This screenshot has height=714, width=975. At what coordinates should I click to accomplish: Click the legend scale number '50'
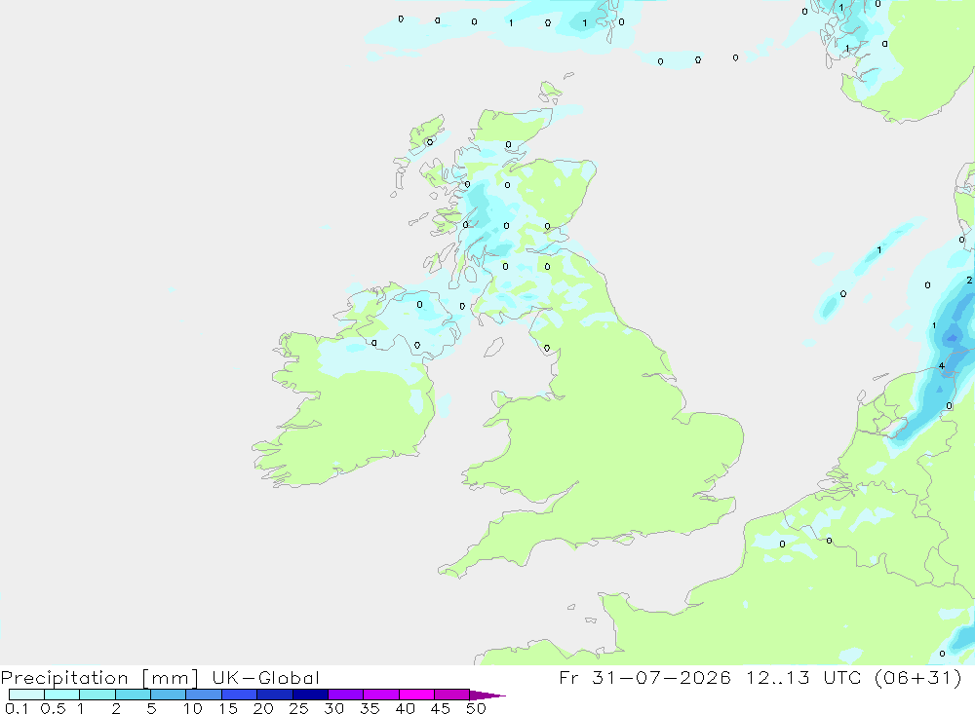(476, 708)
